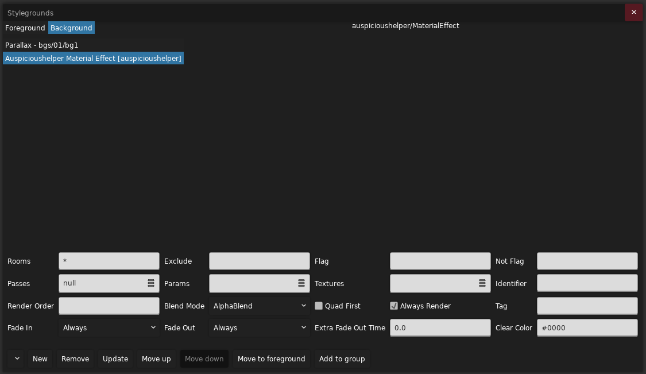Viewport: 646px width, 374px height.
Task: Remove the selected styleground
Action: (x=75, y=358)
